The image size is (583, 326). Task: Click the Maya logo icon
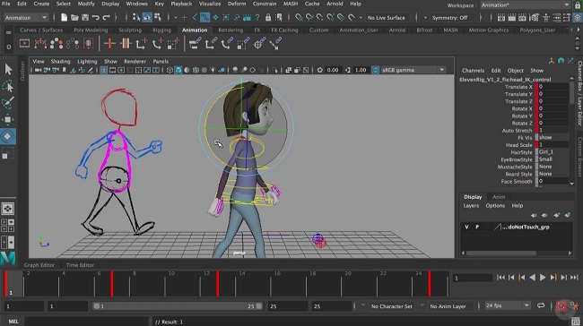pos(8,258)
